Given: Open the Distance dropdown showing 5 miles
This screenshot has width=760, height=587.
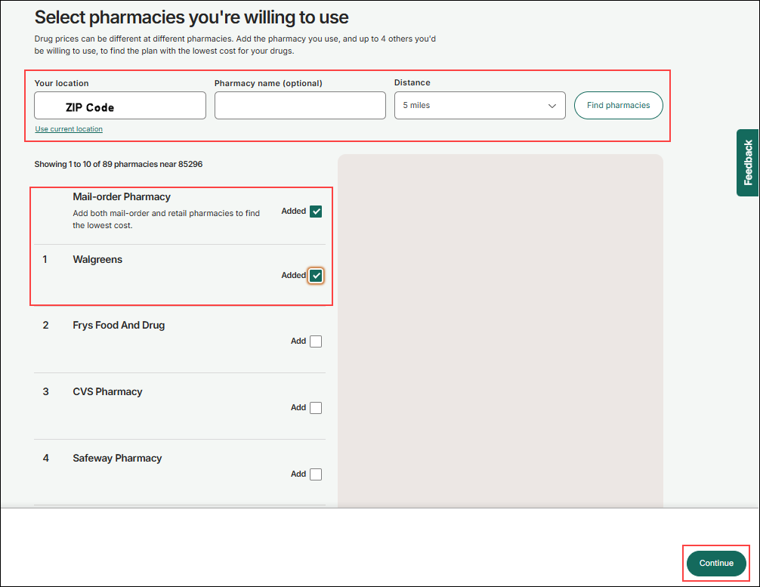Looking at the screenshot, I should (x=480, y=105).
